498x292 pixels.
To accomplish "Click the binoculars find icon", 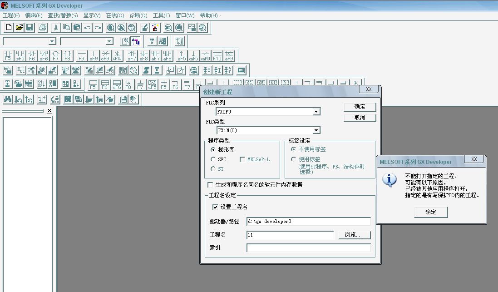I will tap(8, 99).
